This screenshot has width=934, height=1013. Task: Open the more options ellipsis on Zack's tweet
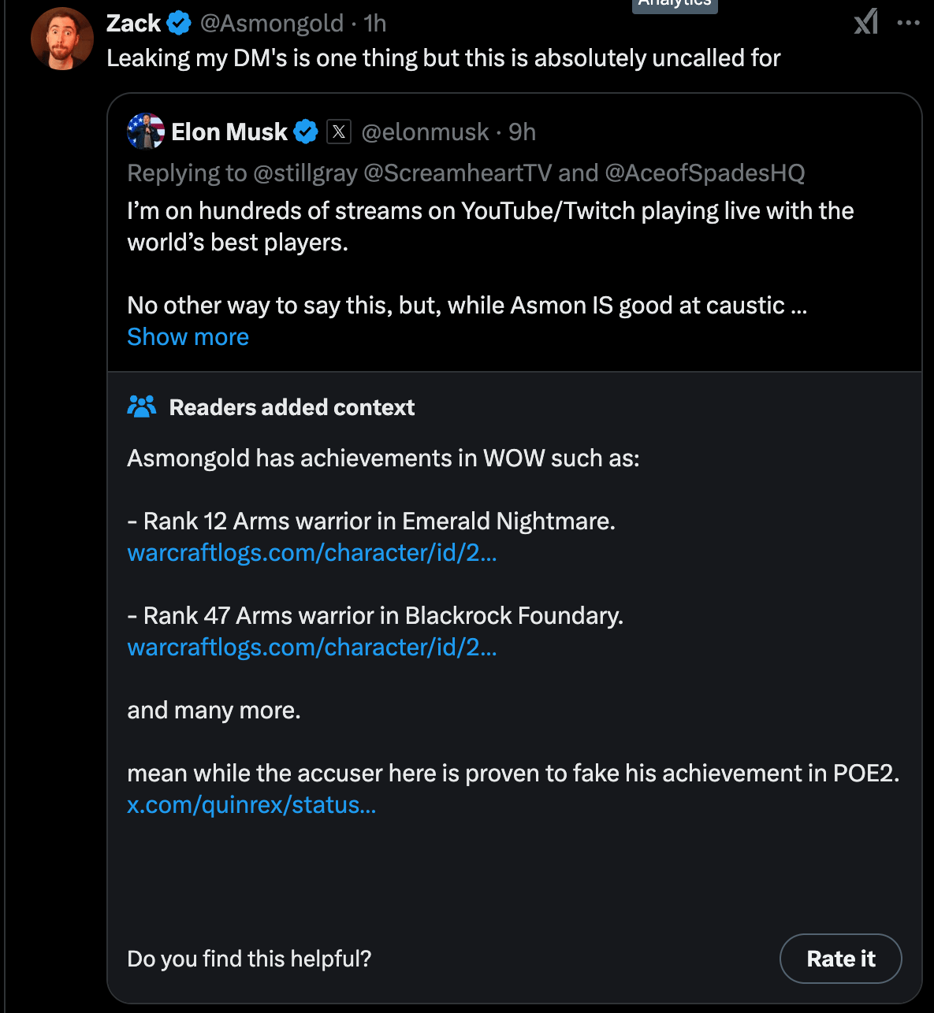(910, 22)
